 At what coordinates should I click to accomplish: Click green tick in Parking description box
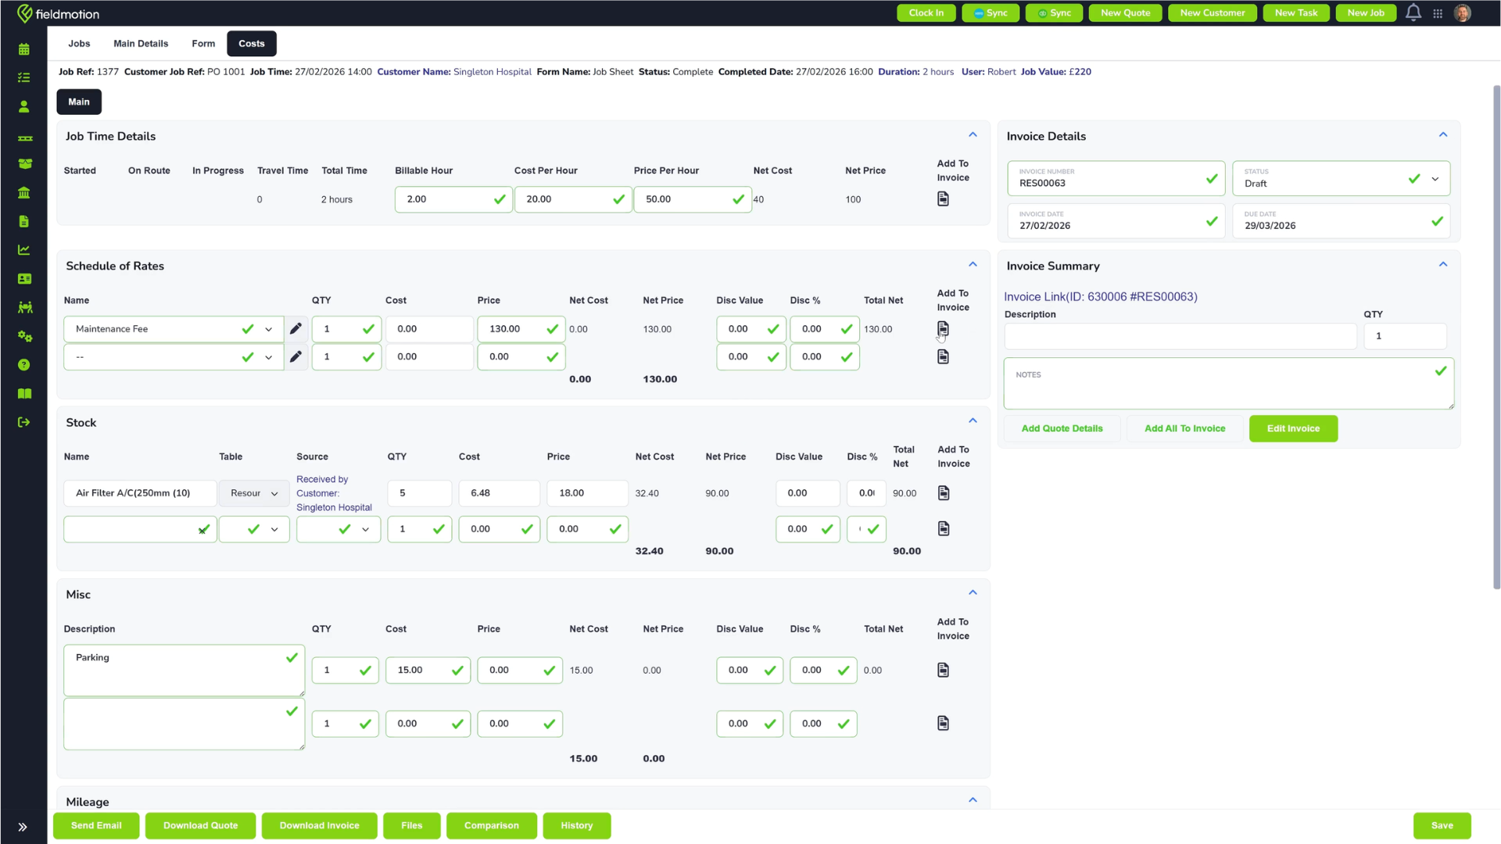292,658
